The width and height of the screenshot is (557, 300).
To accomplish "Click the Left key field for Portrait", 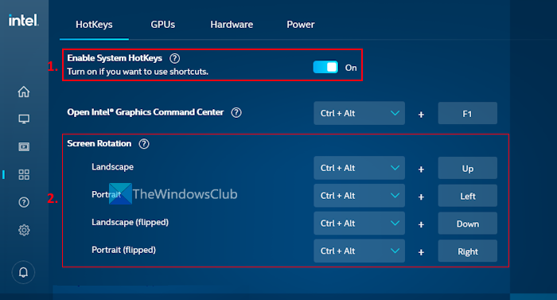I will (468, 196).
